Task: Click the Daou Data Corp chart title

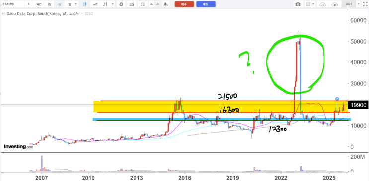Action: pyautogui.click(x=43, y=14)
